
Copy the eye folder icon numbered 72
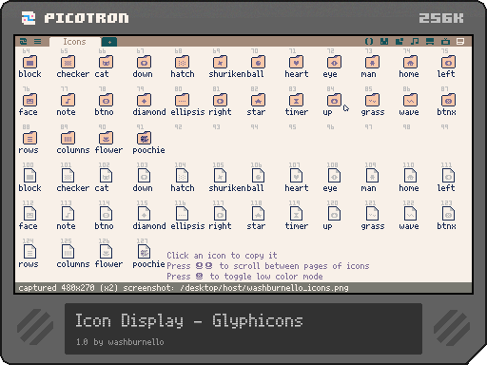pos(334,62)
